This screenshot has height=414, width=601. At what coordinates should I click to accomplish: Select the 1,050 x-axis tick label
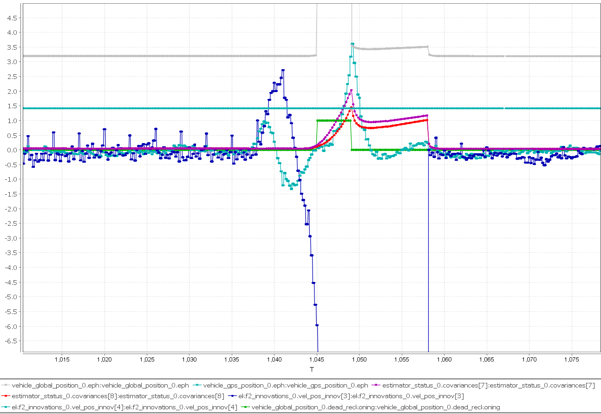pyautogui.click(x=359, y=359)
